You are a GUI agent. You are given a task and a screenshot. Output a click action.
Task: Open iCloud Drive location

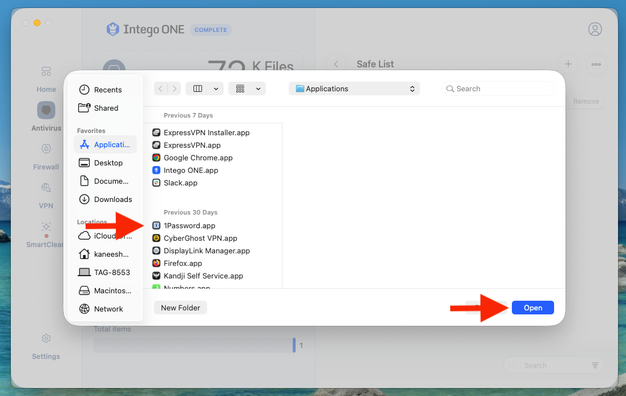[x=106, y=236]
